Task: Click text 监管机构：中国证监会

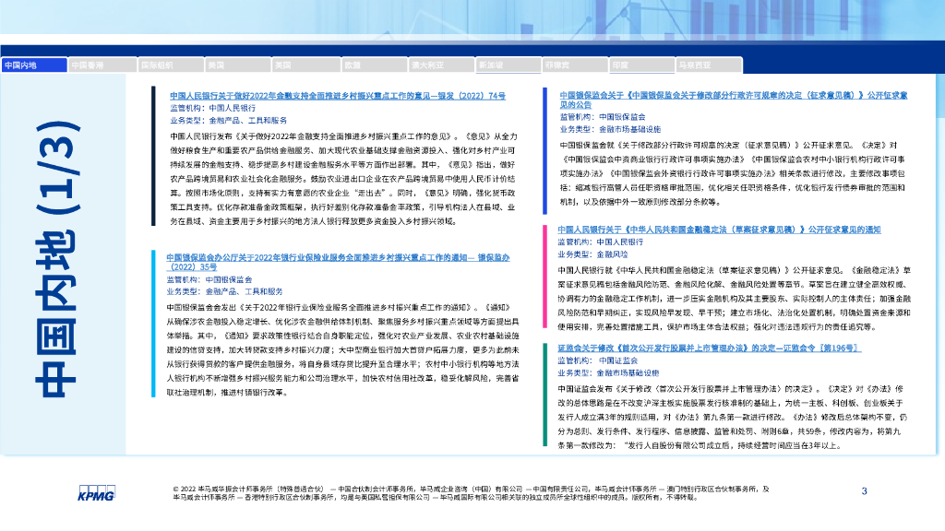Action: [x=597, y=360]
